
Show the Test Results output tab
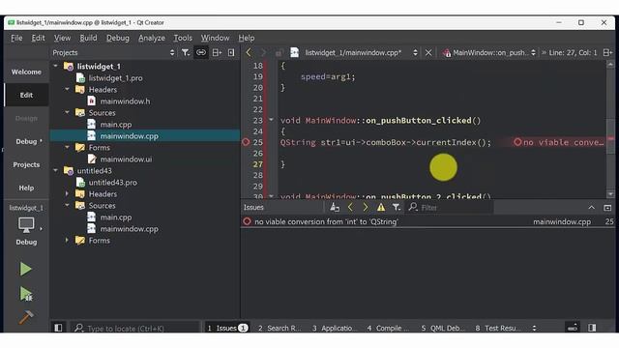498,328
